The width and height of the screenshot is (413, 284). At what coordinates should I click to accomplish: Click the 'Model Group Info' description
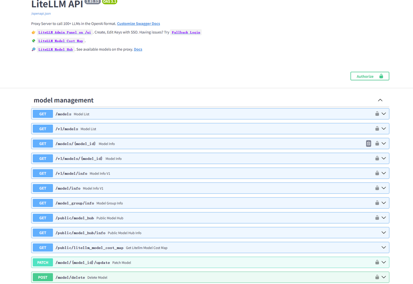pyautogui.click(x=109, y=203)
